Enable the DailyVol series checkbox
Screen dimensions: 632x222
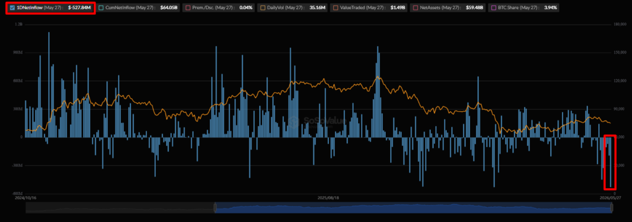pyautogui.click(x=262, y=7)
